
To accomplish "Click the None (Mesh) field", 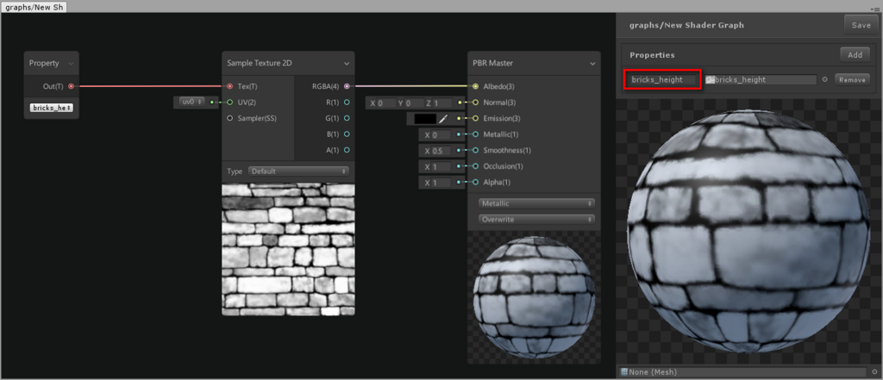I will click(x=742, y=372).
